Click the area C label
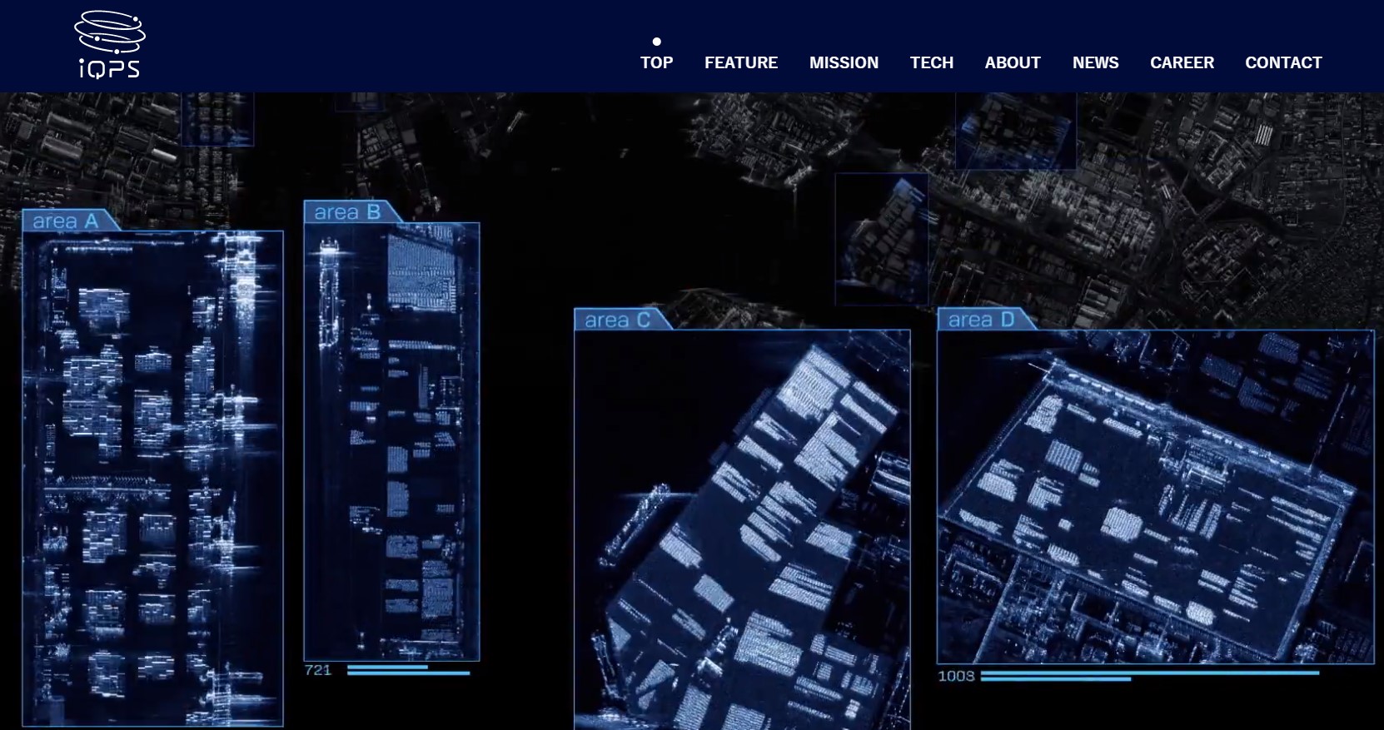The image size is (1384, 730). [617, 320]
